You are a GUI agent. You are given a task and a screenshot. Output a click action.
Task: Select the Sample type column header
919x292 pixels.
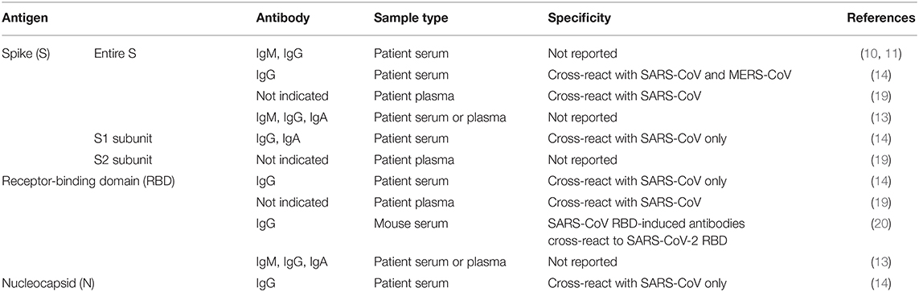[x=411, y=18]
